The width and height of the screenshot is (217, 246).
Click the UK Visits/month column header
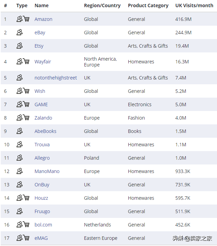pyautogui.click(x=194, y=5)
